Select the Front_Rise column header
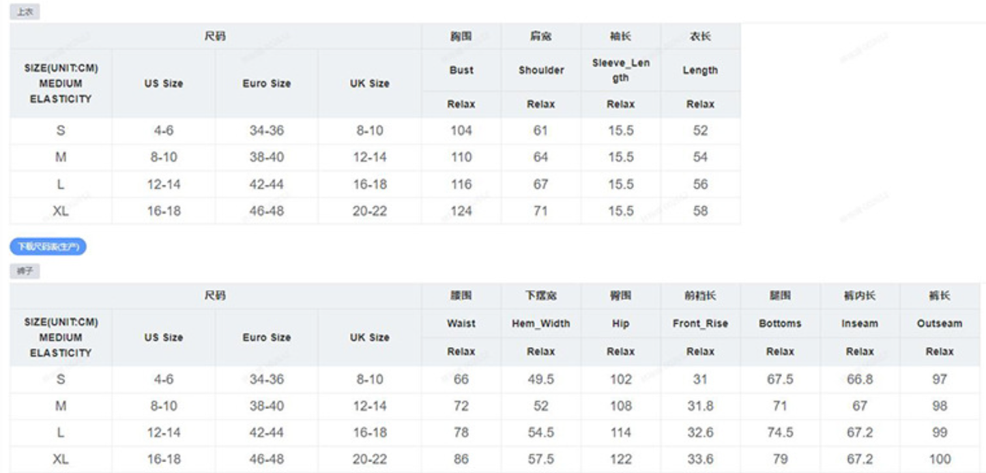This screenshot has width=986, height=473. tap(700, 324)
